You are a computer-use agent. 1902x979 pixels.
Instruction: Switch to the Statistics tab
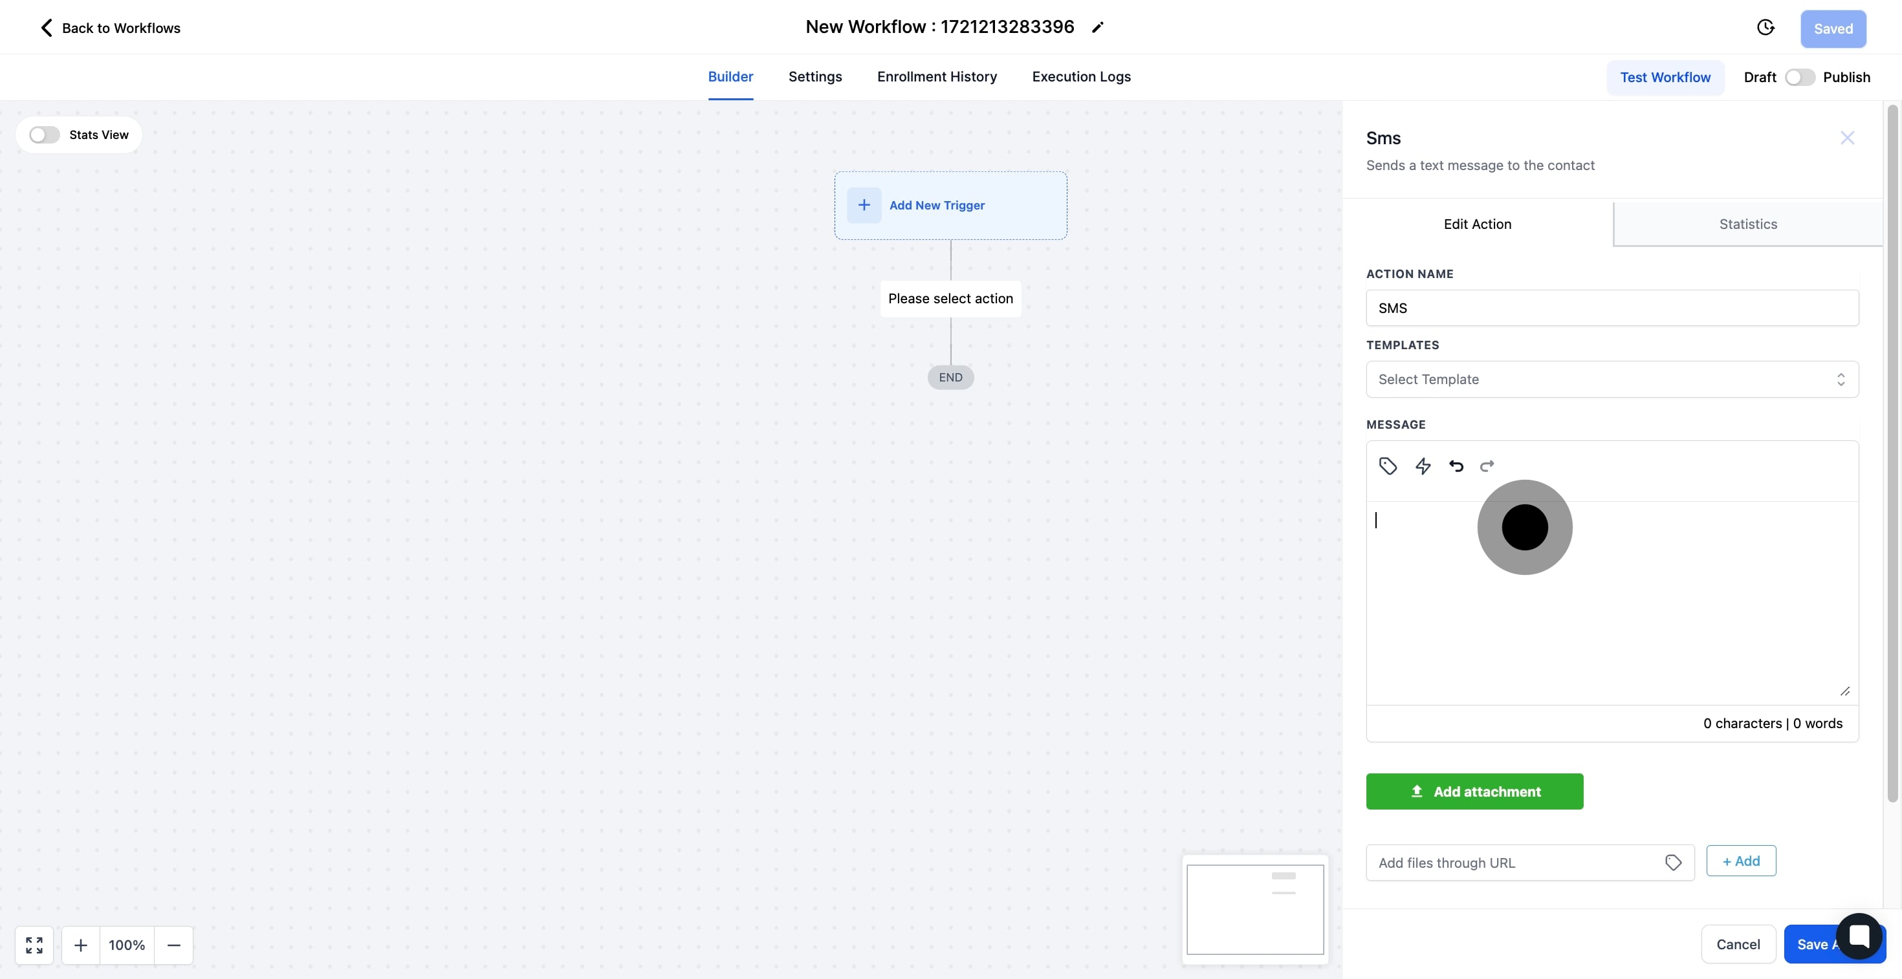(1747, 224)
